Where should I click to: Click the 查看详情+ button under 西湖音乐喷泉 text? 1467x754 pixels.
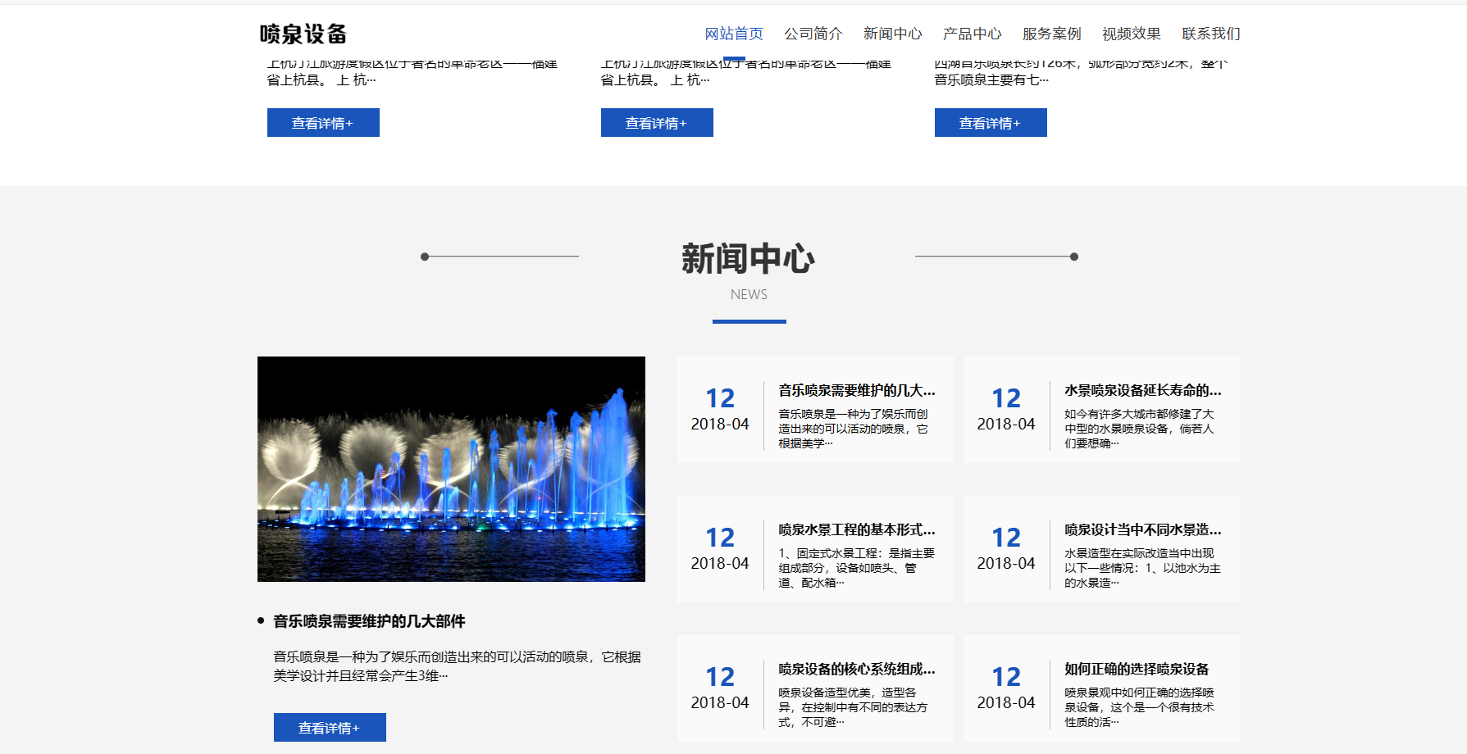click(991, 123)
